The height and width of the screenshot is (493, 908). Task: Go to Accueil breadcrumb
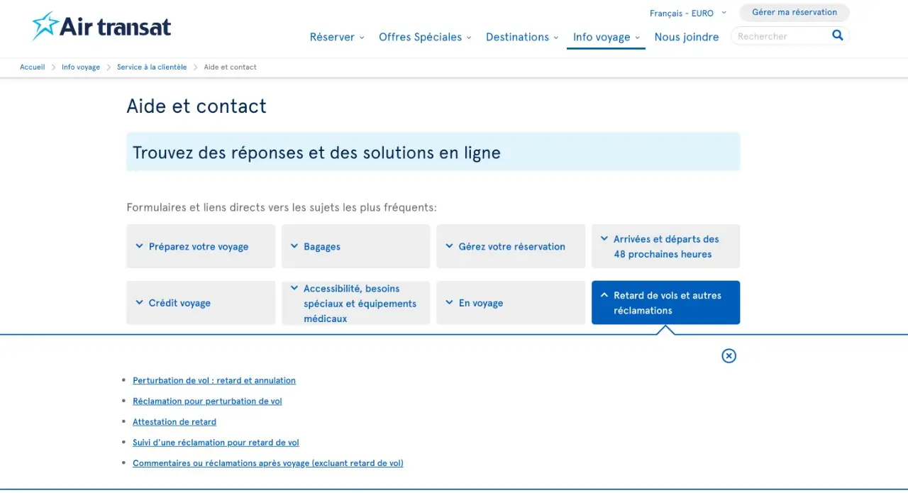pos(32,67)
